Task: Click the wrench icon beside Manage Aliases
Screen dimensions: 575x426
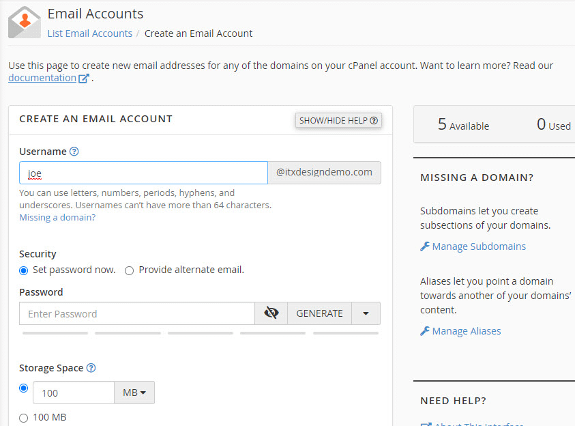Action: coord(424,331)
